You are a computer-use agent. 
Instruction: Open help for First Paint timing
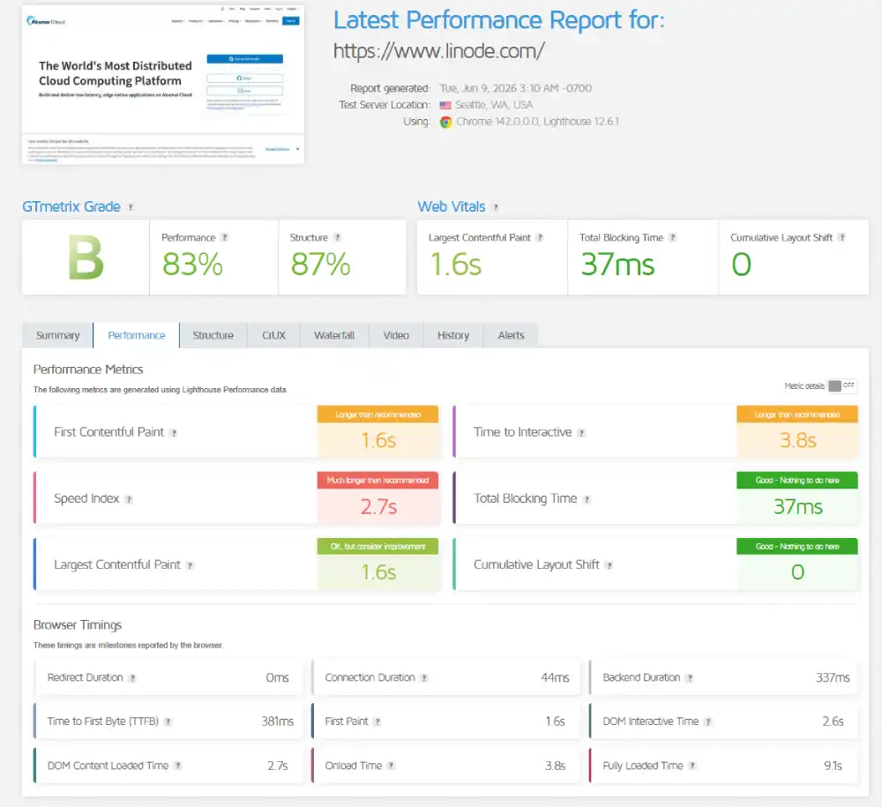coord(377,722)
